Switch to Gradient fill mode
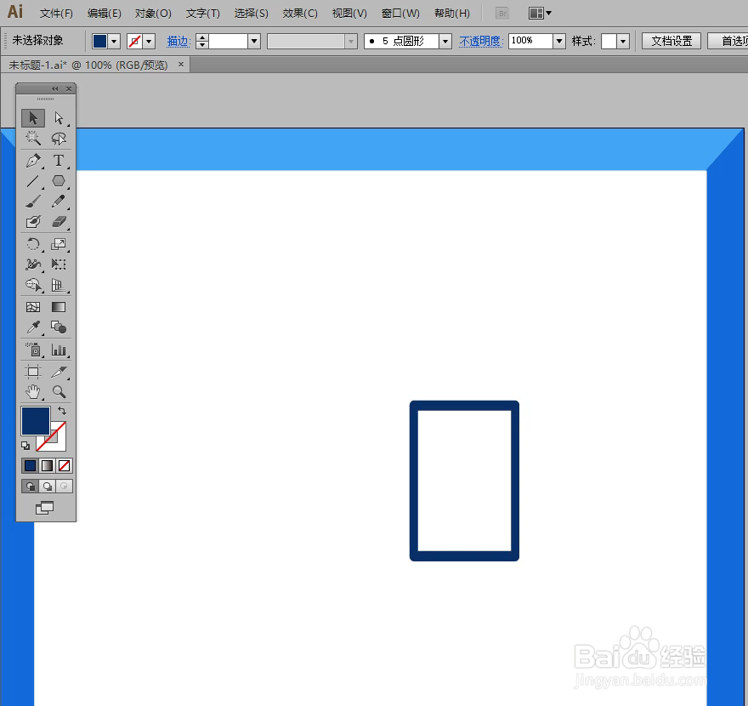Screen dimensions: 748x706 [48, 465]
